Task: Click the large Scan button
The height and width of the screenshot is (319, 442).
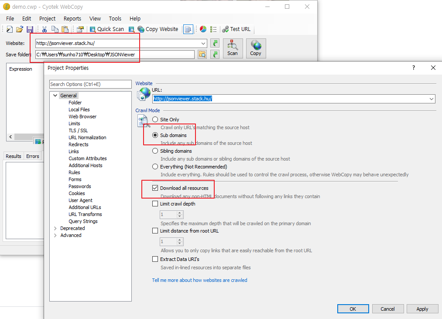Action: pyautogui.click(x=233, y=48)
